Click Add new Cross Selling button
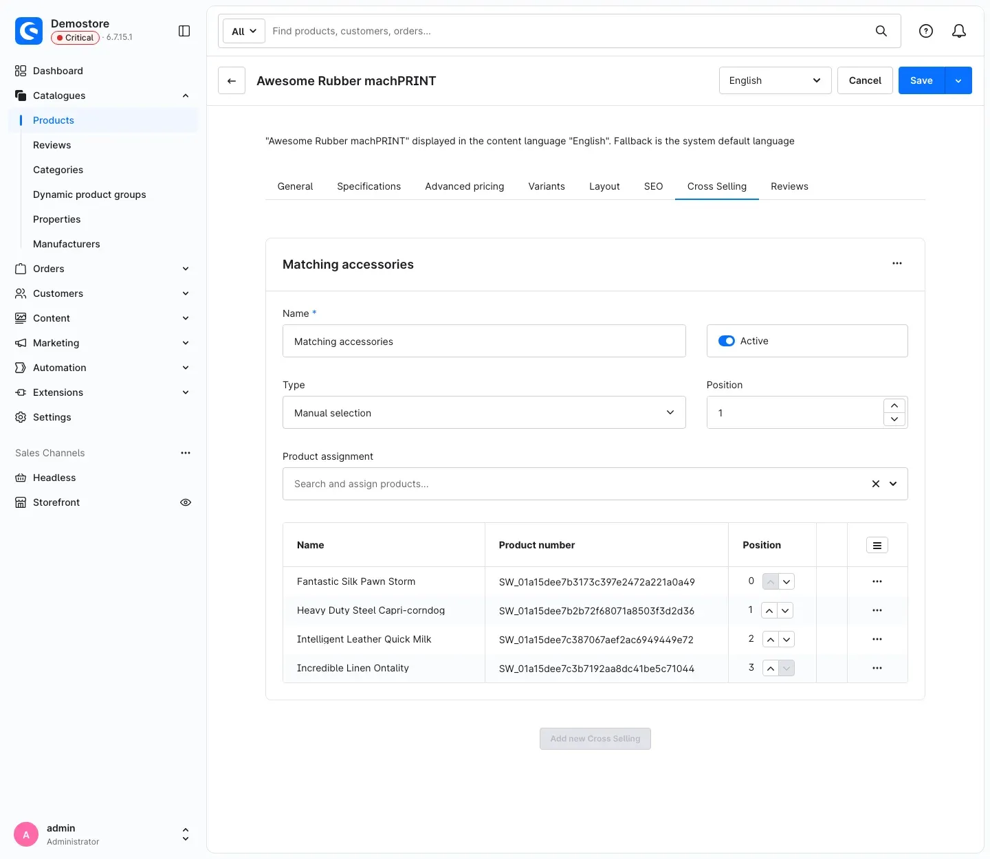This screenshot has height=859, width=990. [595, 739]
